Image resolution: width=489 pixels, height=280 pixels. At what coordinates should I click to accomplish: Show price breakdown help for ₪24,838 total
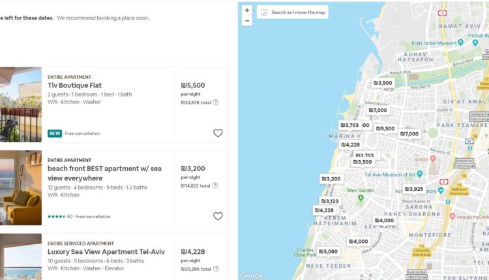(216, 102)
